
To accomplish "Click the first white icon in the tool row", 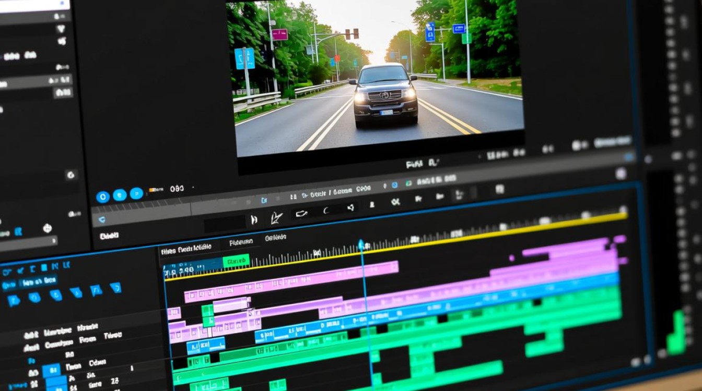I will coord(254,220).
